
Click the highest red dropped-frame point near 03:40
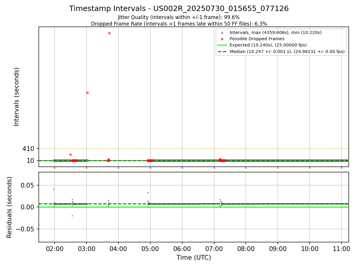point(109,33)
